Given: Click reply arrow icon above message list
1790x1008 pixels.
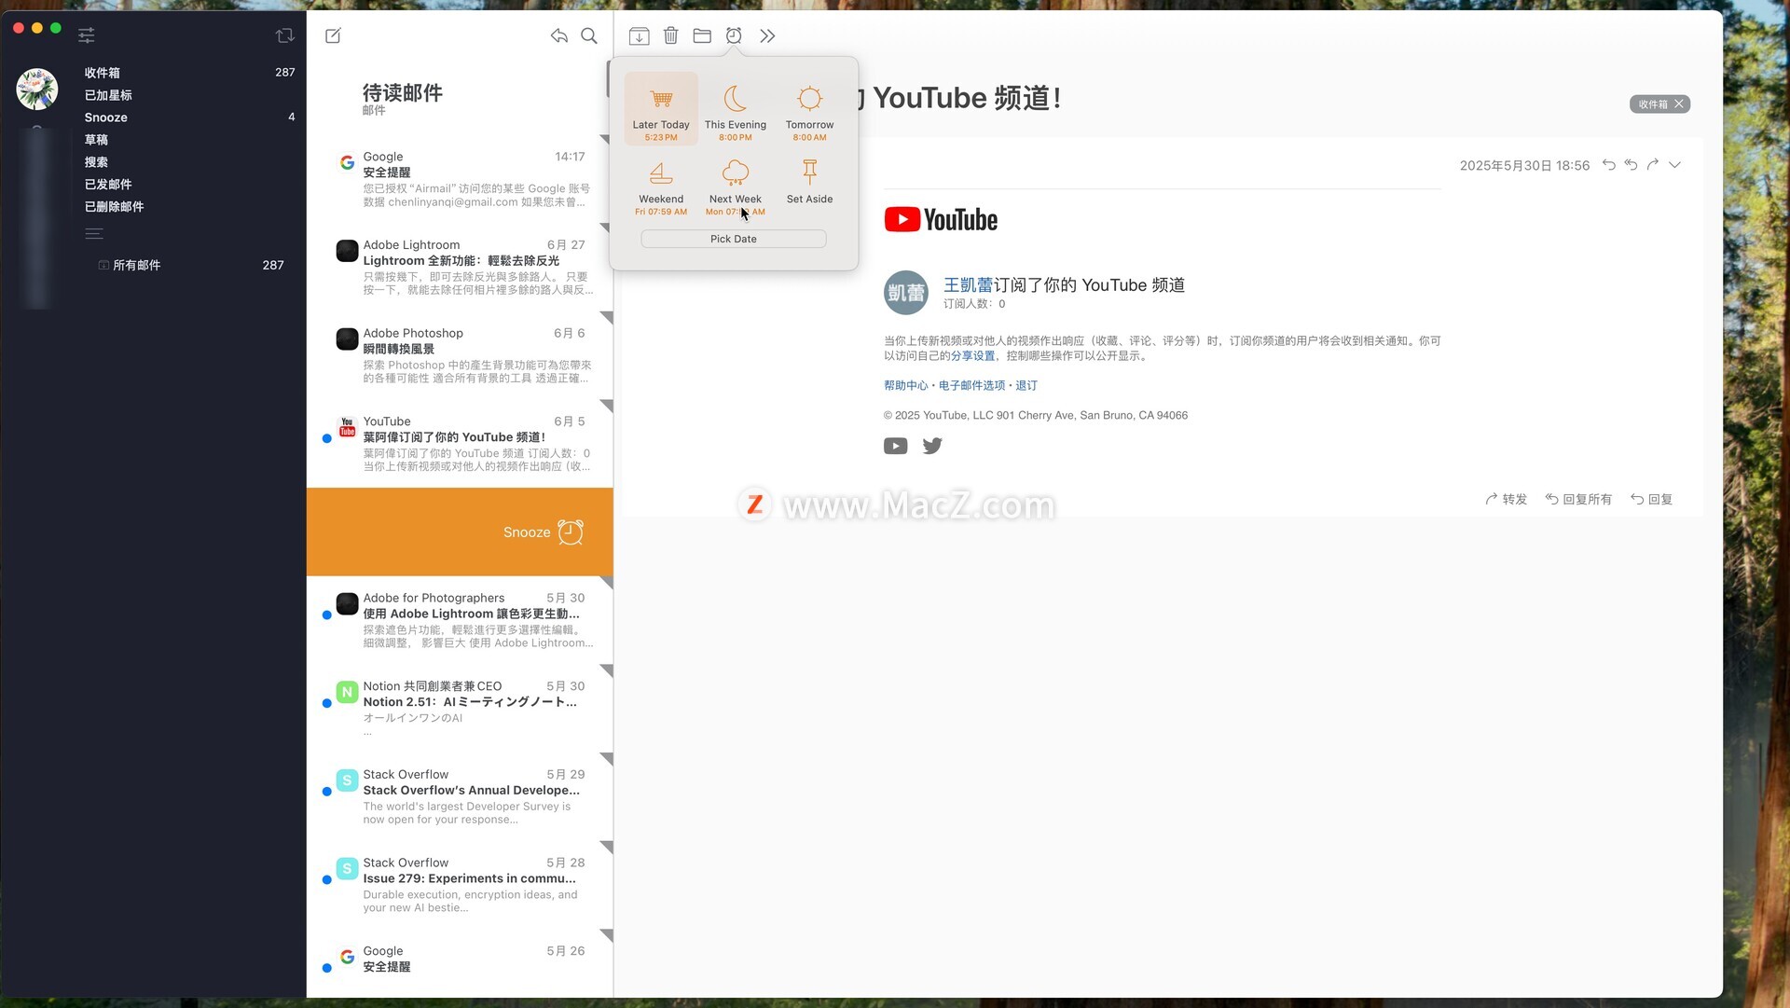Looking at the screenshot, I should tap(558, 35).
